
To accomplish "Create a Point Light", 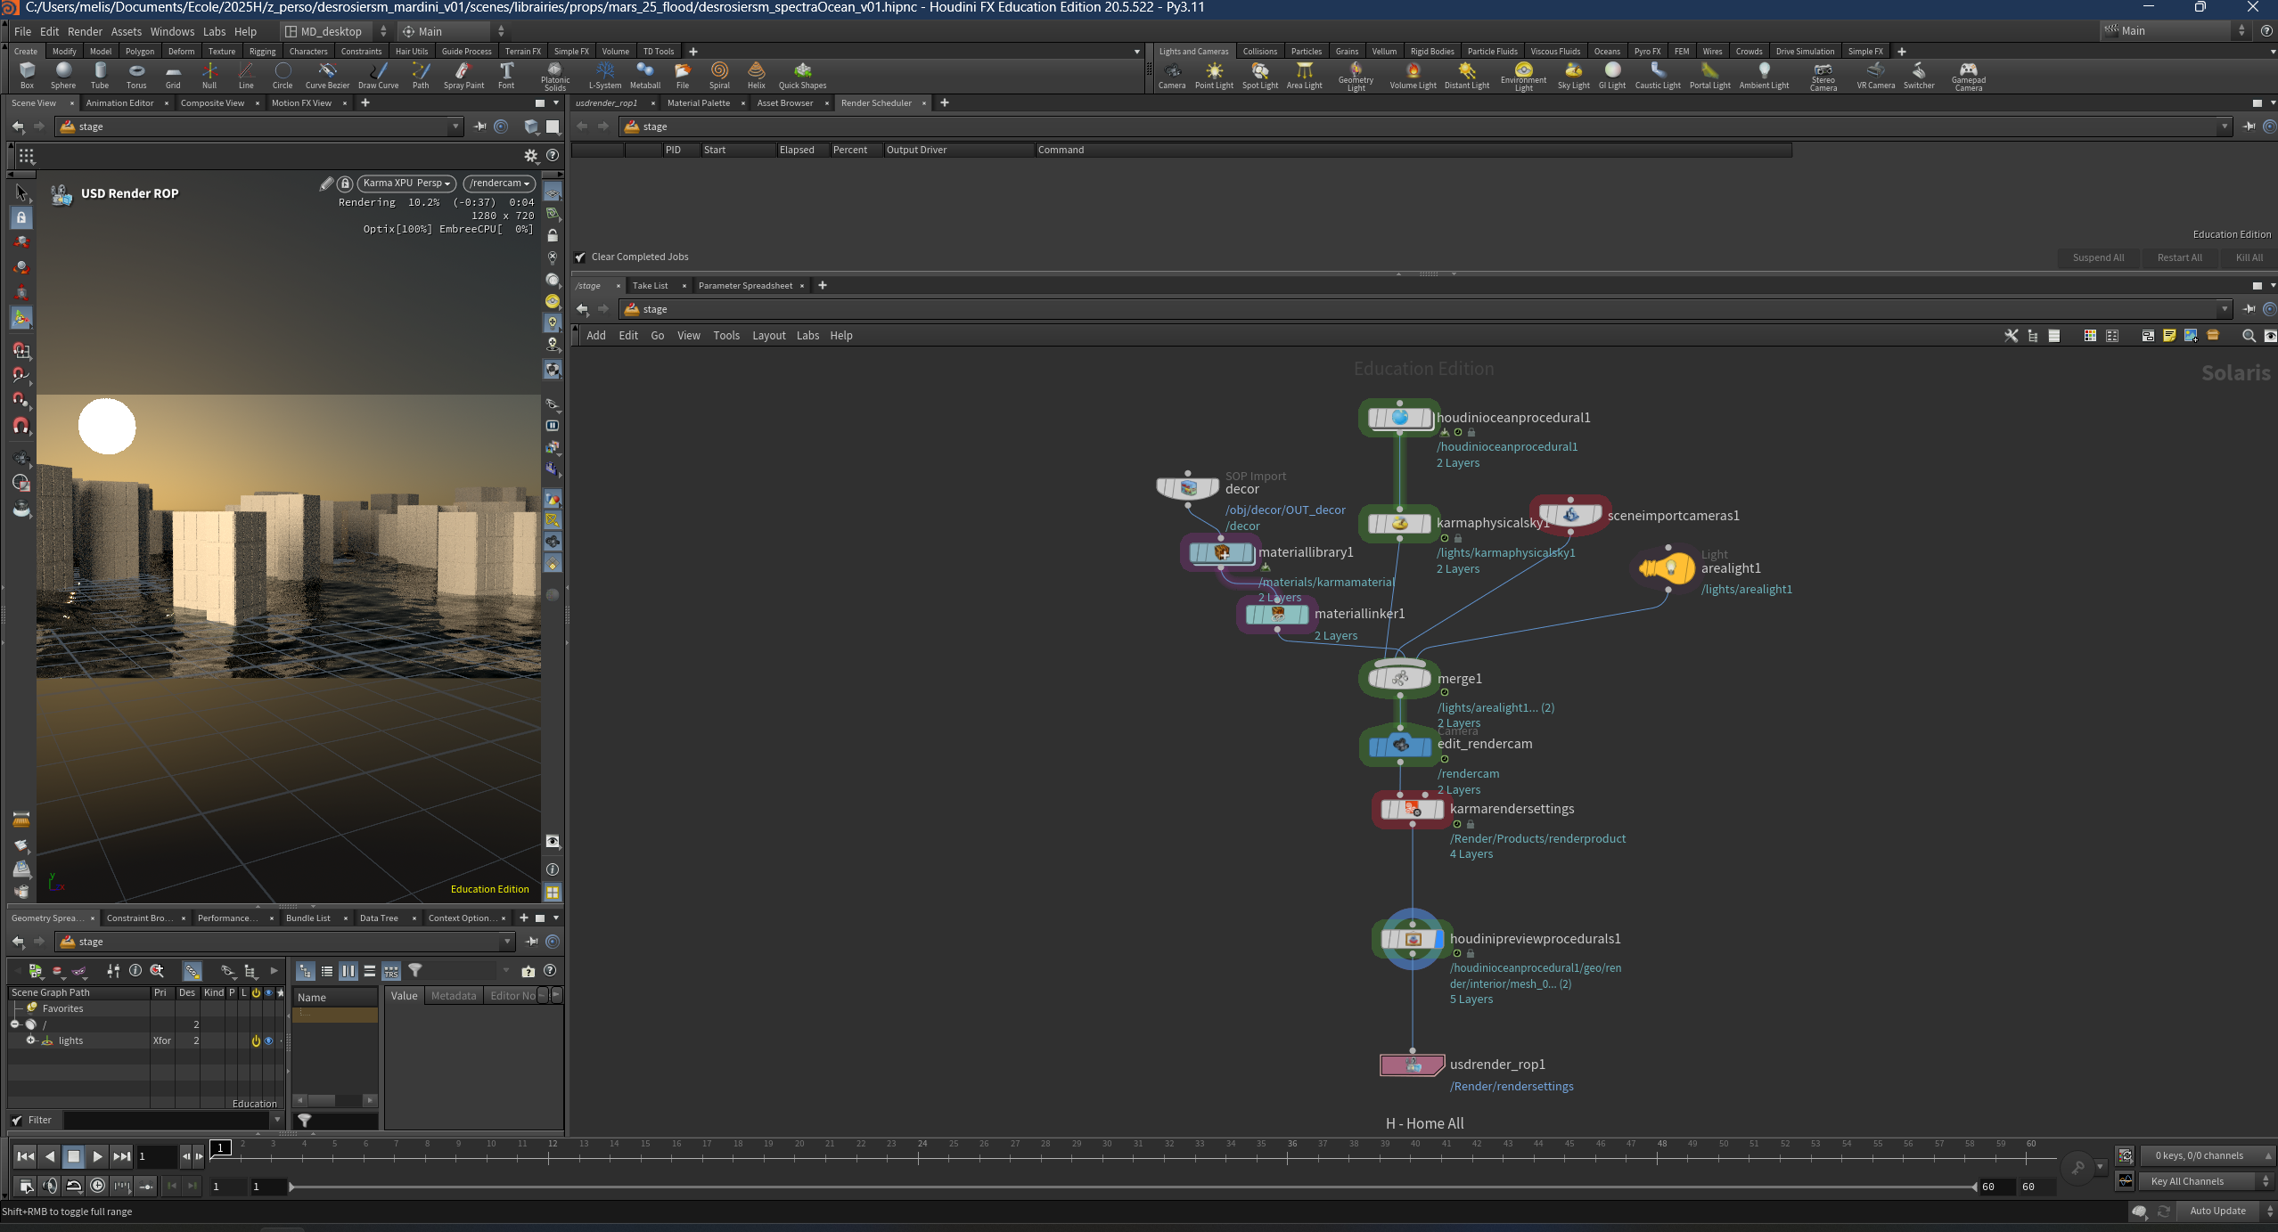I will (1214, 75).
